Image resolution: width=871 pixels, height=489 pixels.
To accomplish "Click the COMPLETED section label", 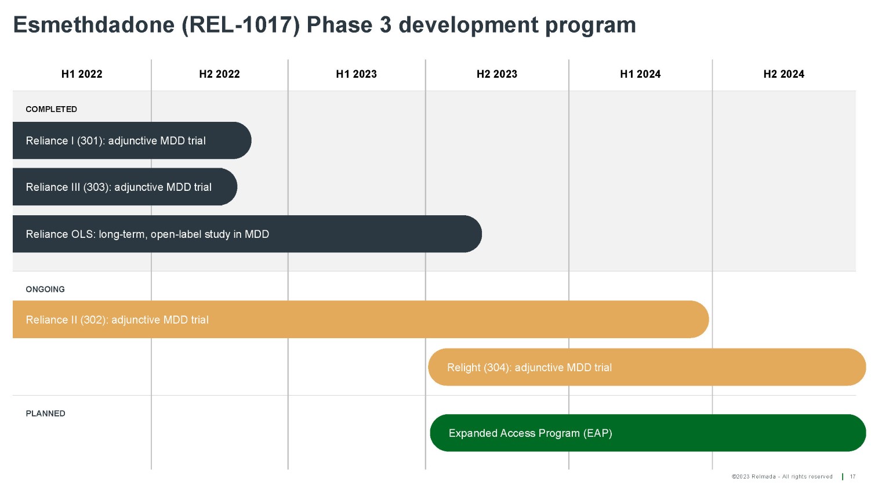I will [x=51, y=109].
